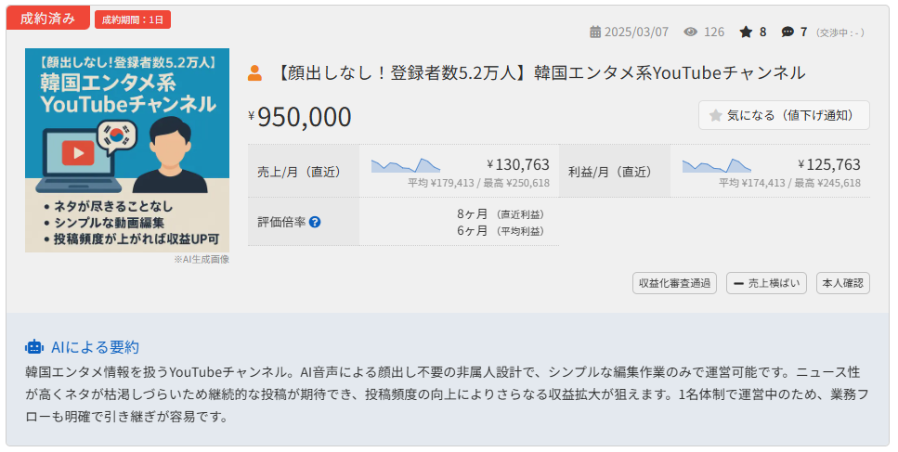
Task: Open the 韓国エンタメ系YouTubeチャンネル listing title
Action: [x=540, y=72]
